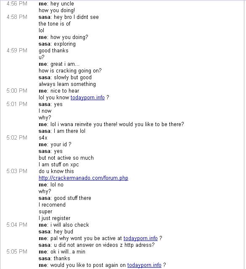Open the link after 'post again on'
The image size is (246, 269).
(x=144, y=265)
